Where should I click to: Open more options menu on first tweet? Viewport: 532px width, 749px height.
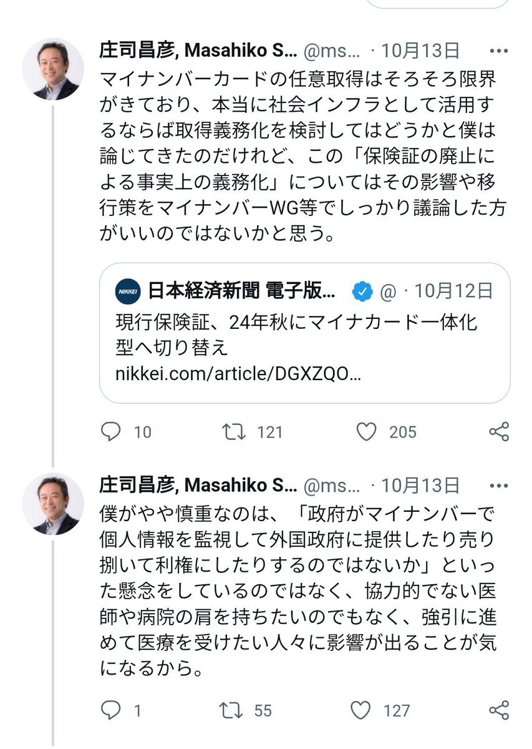tap(498, 51)
